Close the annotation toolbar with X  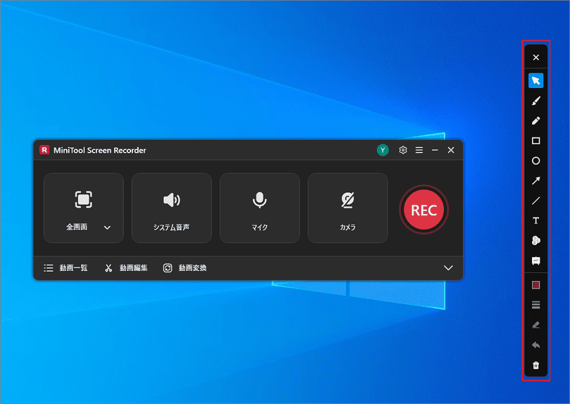pyautogui.click(x=536, y=58)
